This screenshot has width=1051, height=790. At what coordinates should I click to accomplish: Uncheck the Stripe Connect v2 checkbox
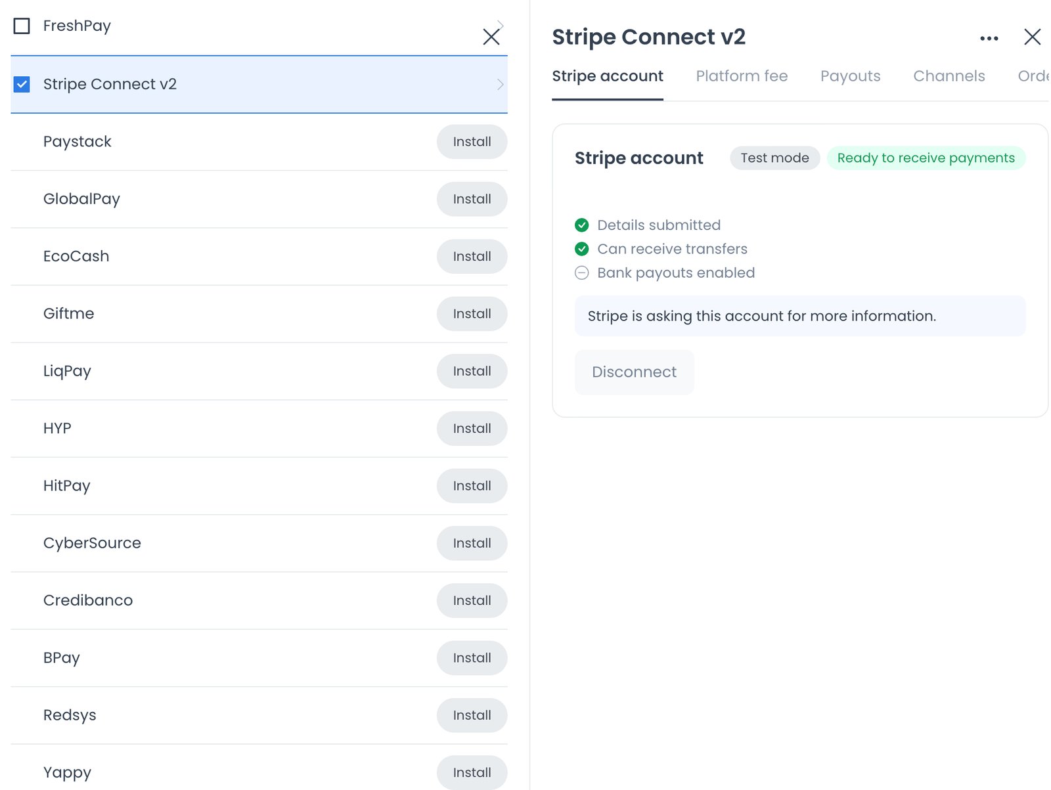tap(22, 84)
